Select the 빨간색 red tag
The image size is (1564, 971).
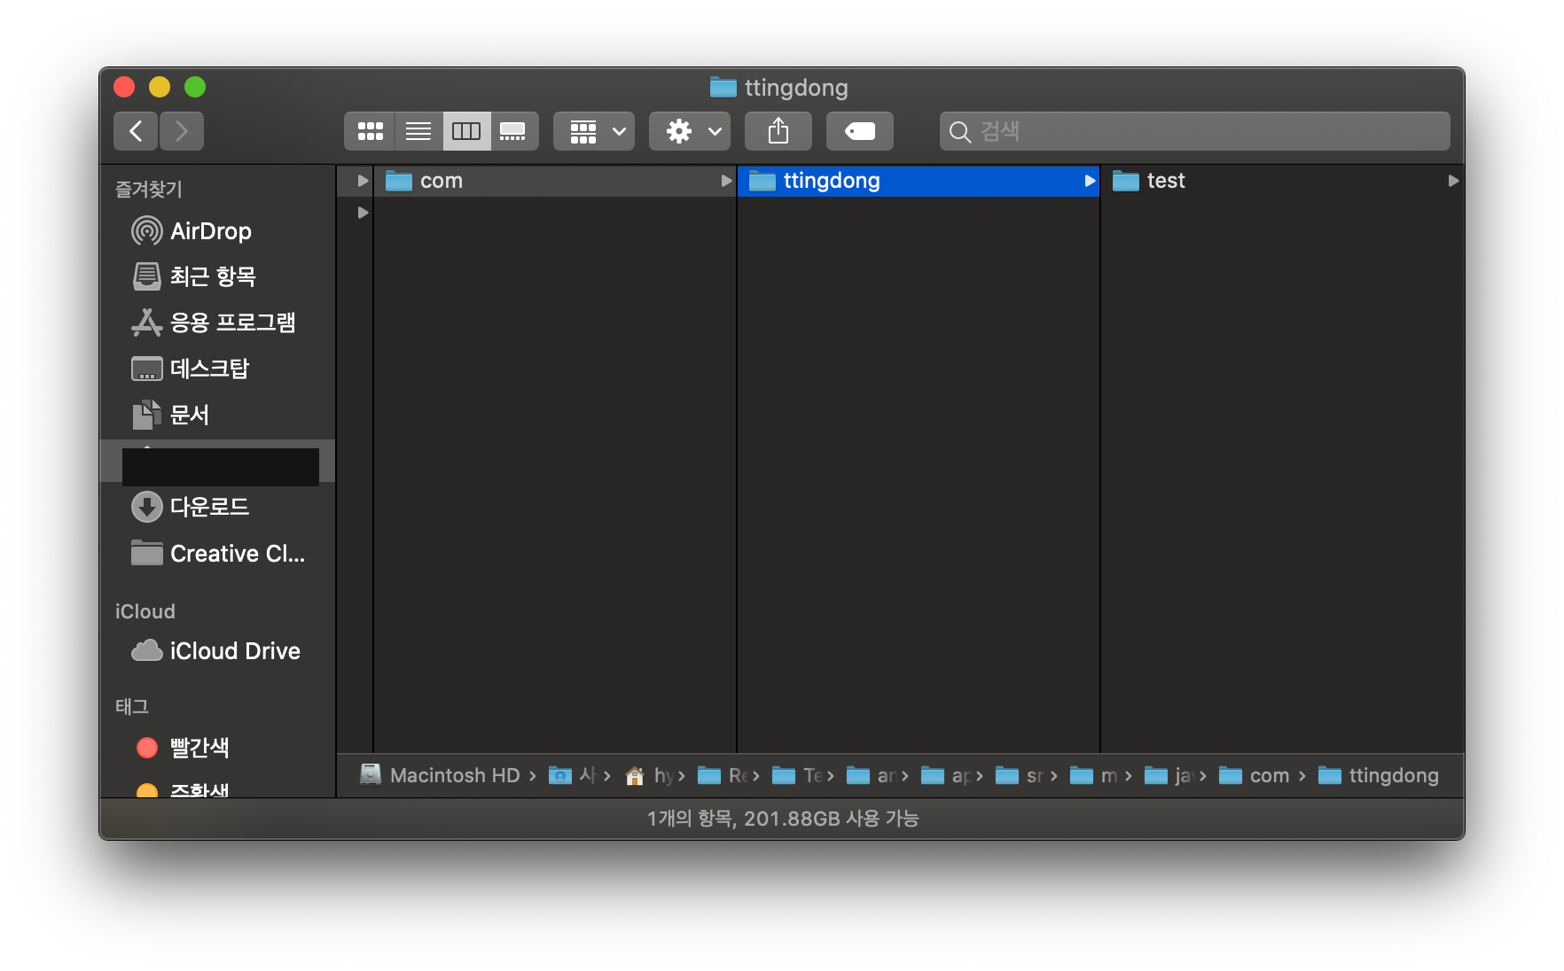click(217, 748)
